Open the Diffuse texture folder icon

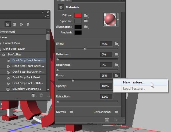[x=86, y=15]
